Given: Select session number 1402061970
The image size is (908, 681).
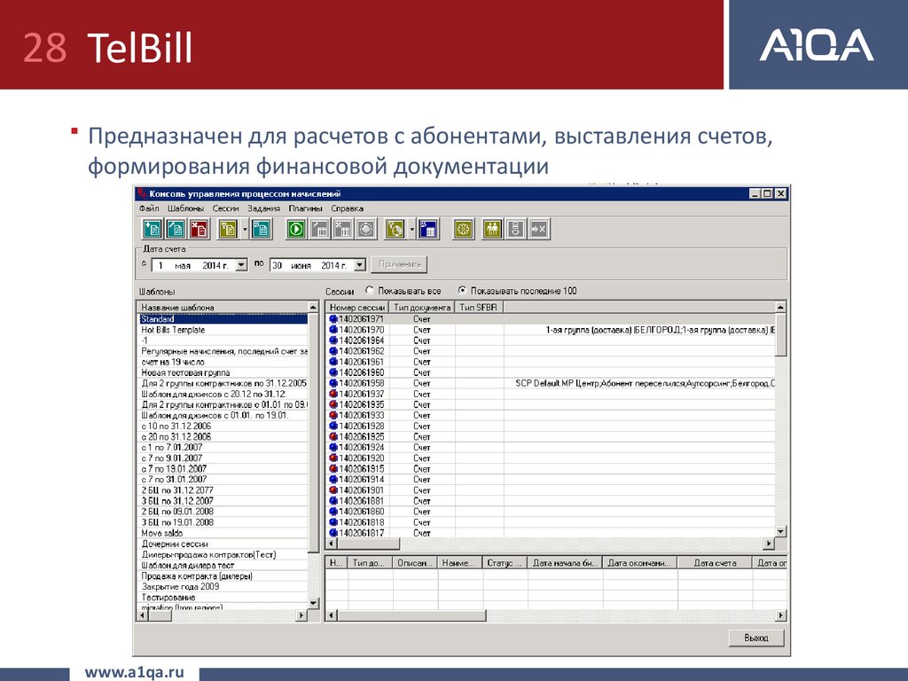Looking at the screenshot, I should 361,330.
